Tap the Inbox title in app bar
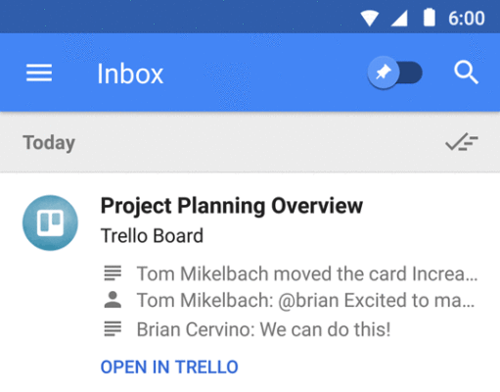500x392 pixels. tap(130, 73)
